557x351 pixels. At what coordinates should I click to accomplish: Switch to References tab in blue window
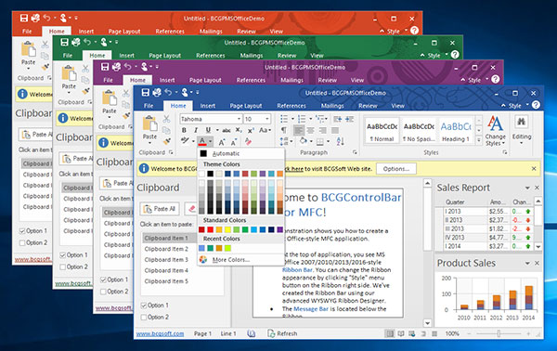291,106
